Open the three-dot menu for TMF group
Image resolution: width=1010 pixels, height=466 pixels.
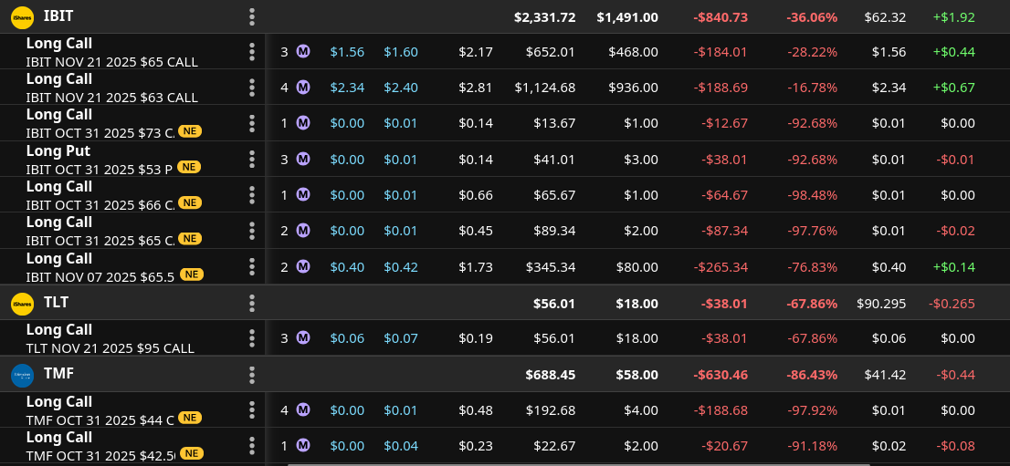tap(252, 375)
